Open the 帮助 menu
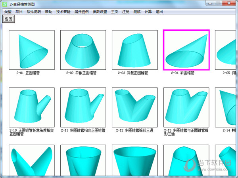The image size is (238, 178). (x=48, y=11)
